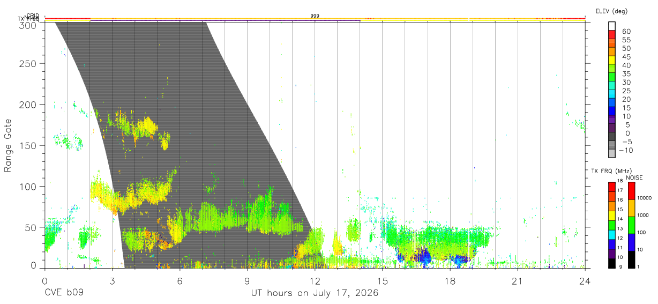Pick the white top segment of elevation bar

(x=612, y=26)
